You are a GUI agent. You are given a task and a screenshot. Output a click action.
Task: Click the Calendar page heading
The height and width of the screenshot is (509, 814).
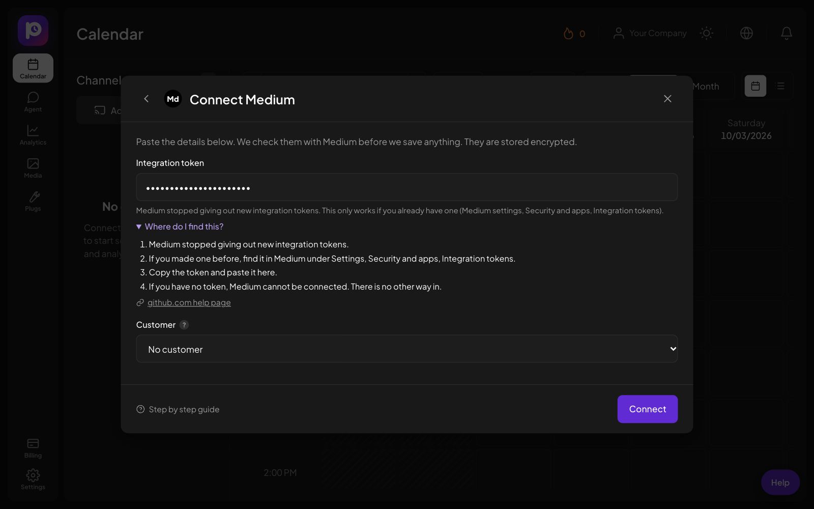coord(110,34)
